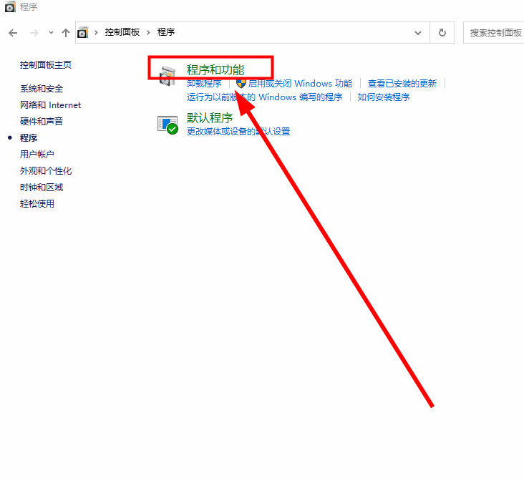Expand the chevron after 控制面板 breadcrumb
Viewport: 524px width, 481px height.
point(150,33)
